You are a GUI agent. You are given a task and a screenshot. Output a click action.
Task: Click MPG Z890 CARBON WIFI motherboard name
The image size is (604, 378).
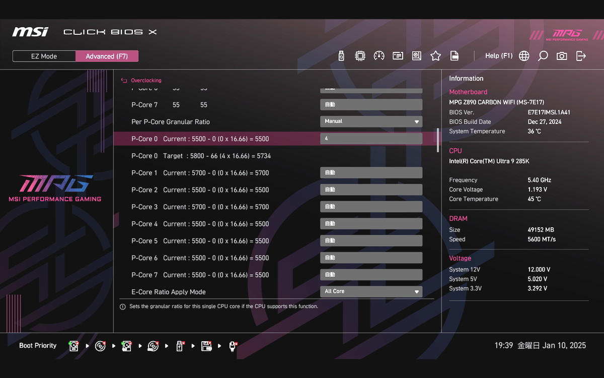[496, 102]
